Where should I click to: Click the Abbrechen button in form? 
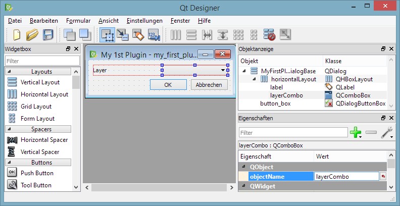pos(209,85)
